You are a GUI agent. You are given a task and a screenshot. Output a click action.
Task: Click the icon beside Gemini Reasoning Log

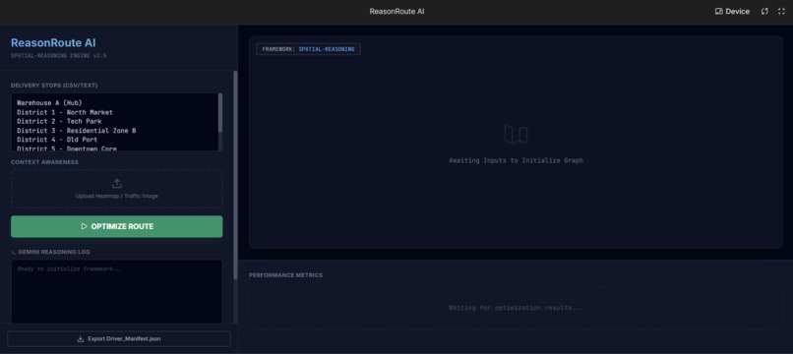[13, 252]
